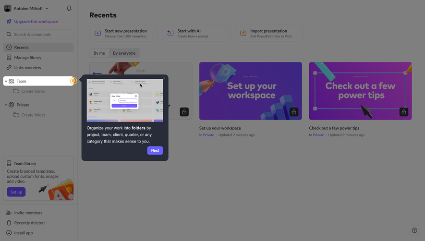Click lock icon on Set up your workspace
425x241 pixels.
294,112
